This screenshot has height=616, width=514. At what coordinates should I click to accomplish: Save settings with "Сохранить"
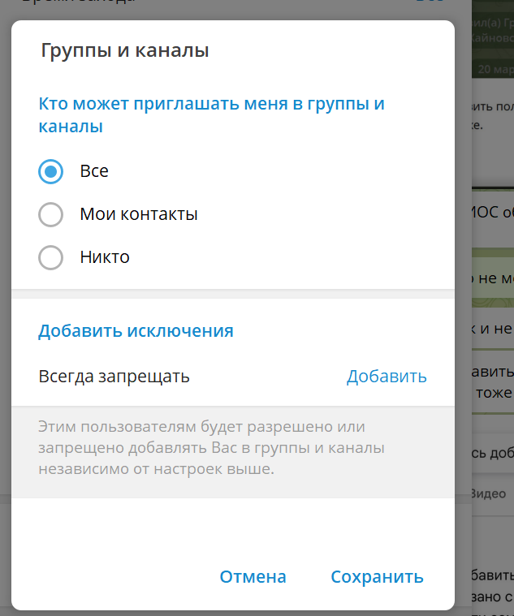click(x=377, y=577)
